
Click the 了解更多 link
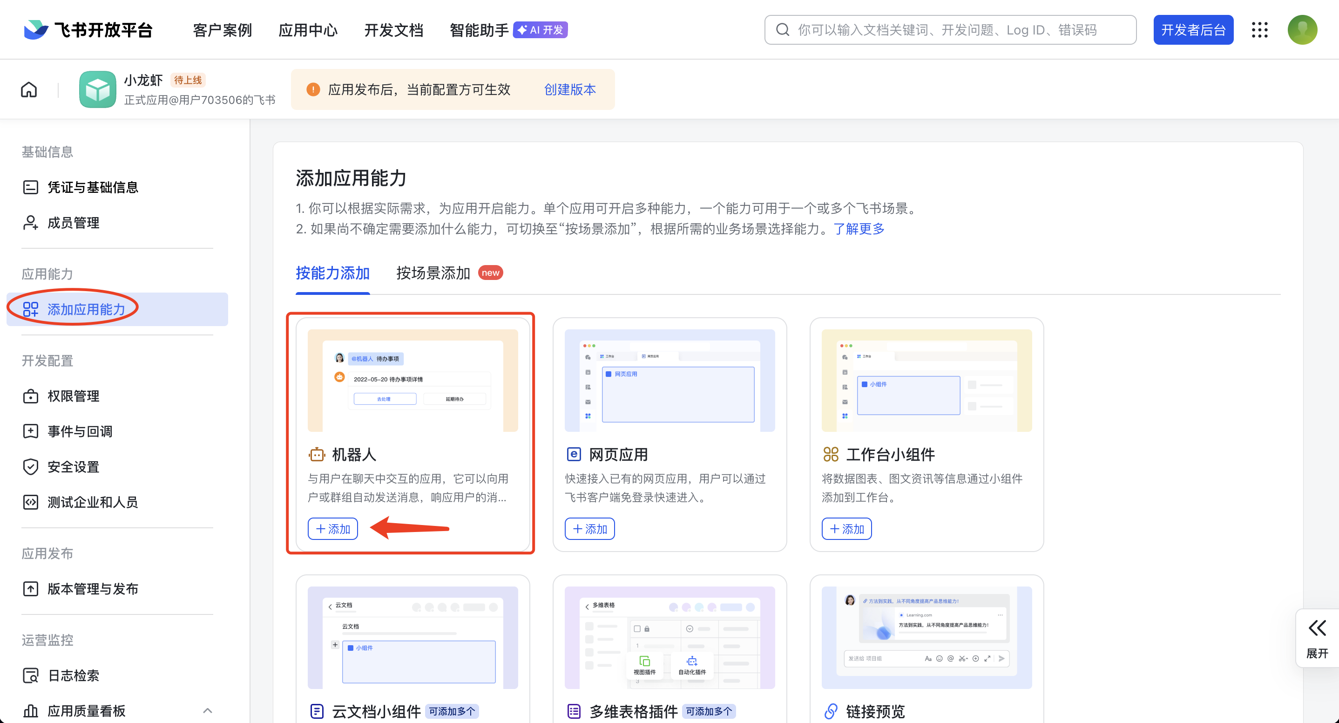[859, 229]
